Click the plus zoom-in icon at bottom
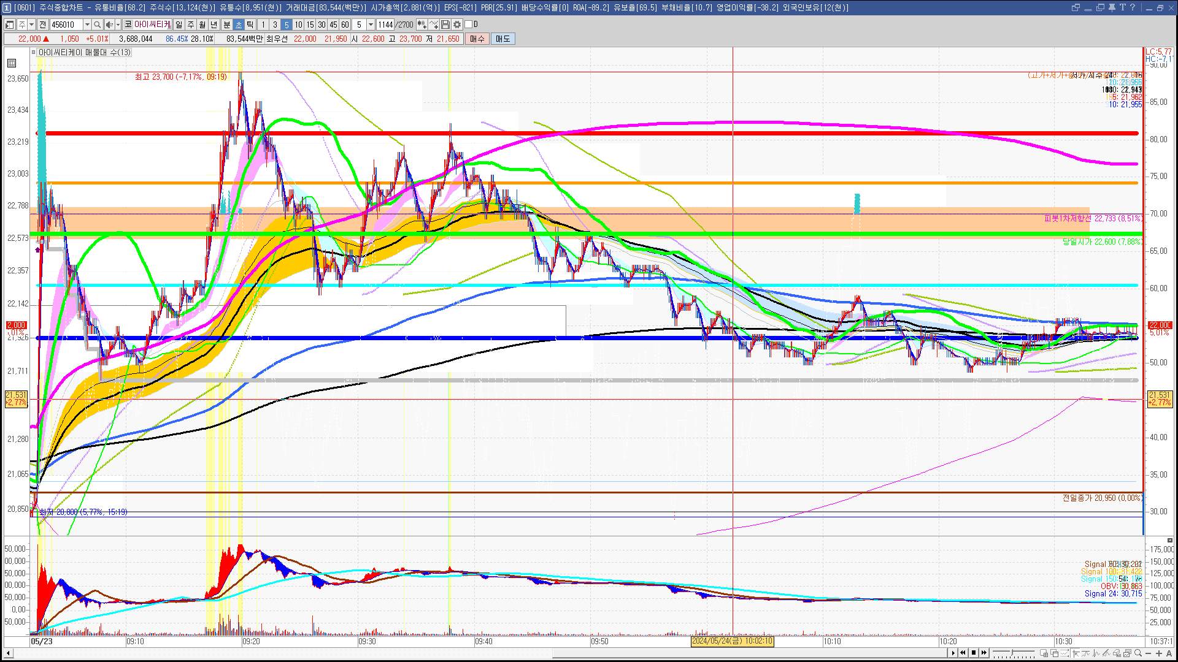 pos(1158,653)
